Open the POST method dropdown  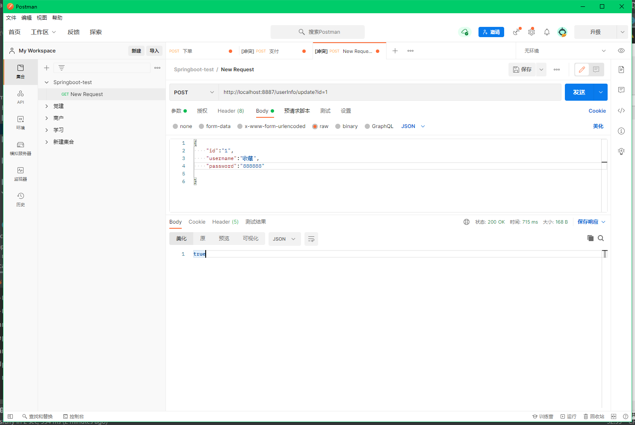pyautogui.click(x=194, y=92)
